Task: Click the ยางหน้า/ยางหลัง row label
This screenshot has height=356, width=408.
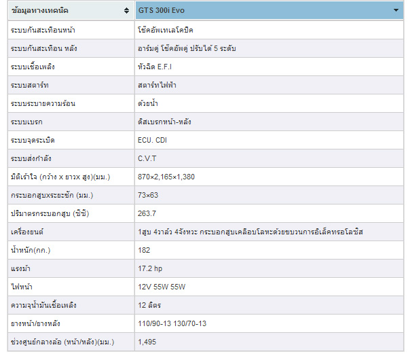Action: 35,323
